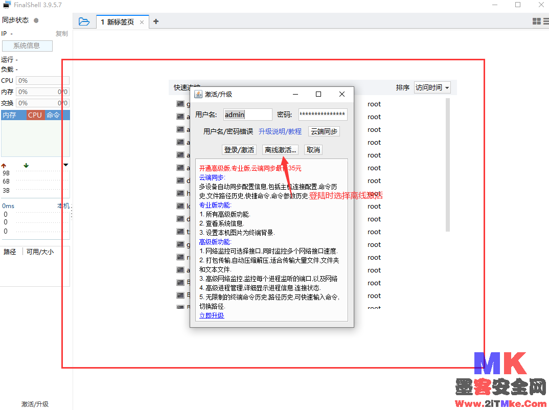Click the 同步状态 label
The height and width of the screenshot is (410, 549).
coord(15,20)
